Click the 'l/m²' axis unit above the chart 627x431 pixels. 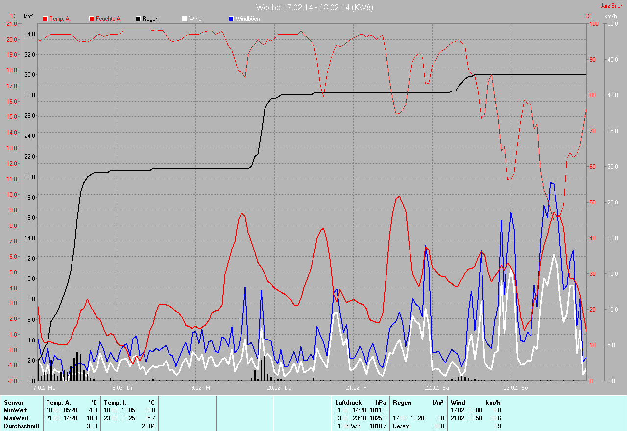[28, 16]
